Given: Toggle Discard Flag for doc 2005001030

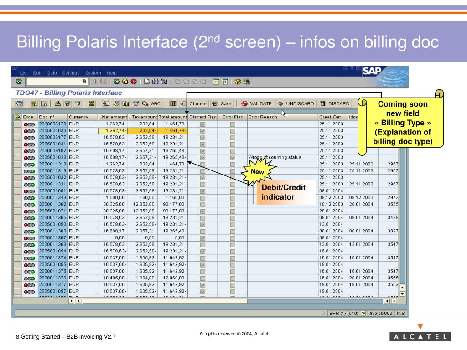Looking at the screenshot, I should tap(203, 131).
